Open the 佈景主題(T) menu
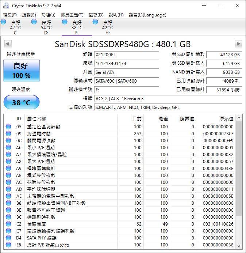 [x=72, y=15]
